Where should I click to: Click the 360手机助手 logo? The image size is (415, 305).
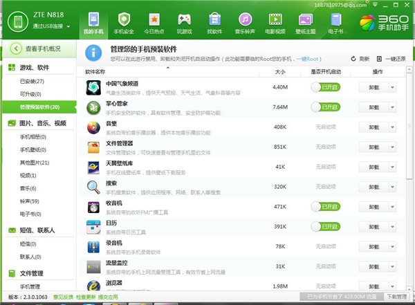click(385, 23)
